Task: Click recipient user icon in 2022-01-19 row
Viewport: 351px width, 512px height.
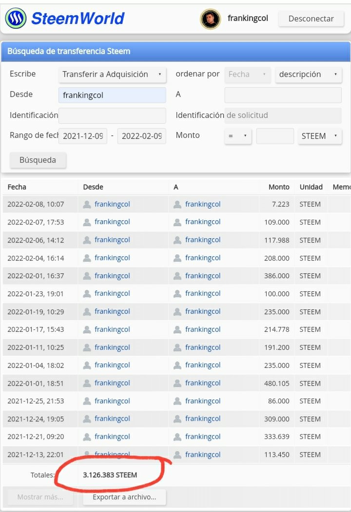Action: point(177,312)
